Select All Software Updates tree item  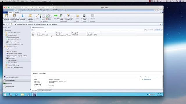click(x=14, y=37)
